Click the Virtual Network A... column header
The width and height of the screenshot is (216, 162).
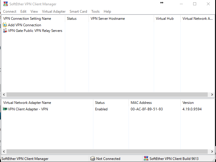tap(198, 19)
